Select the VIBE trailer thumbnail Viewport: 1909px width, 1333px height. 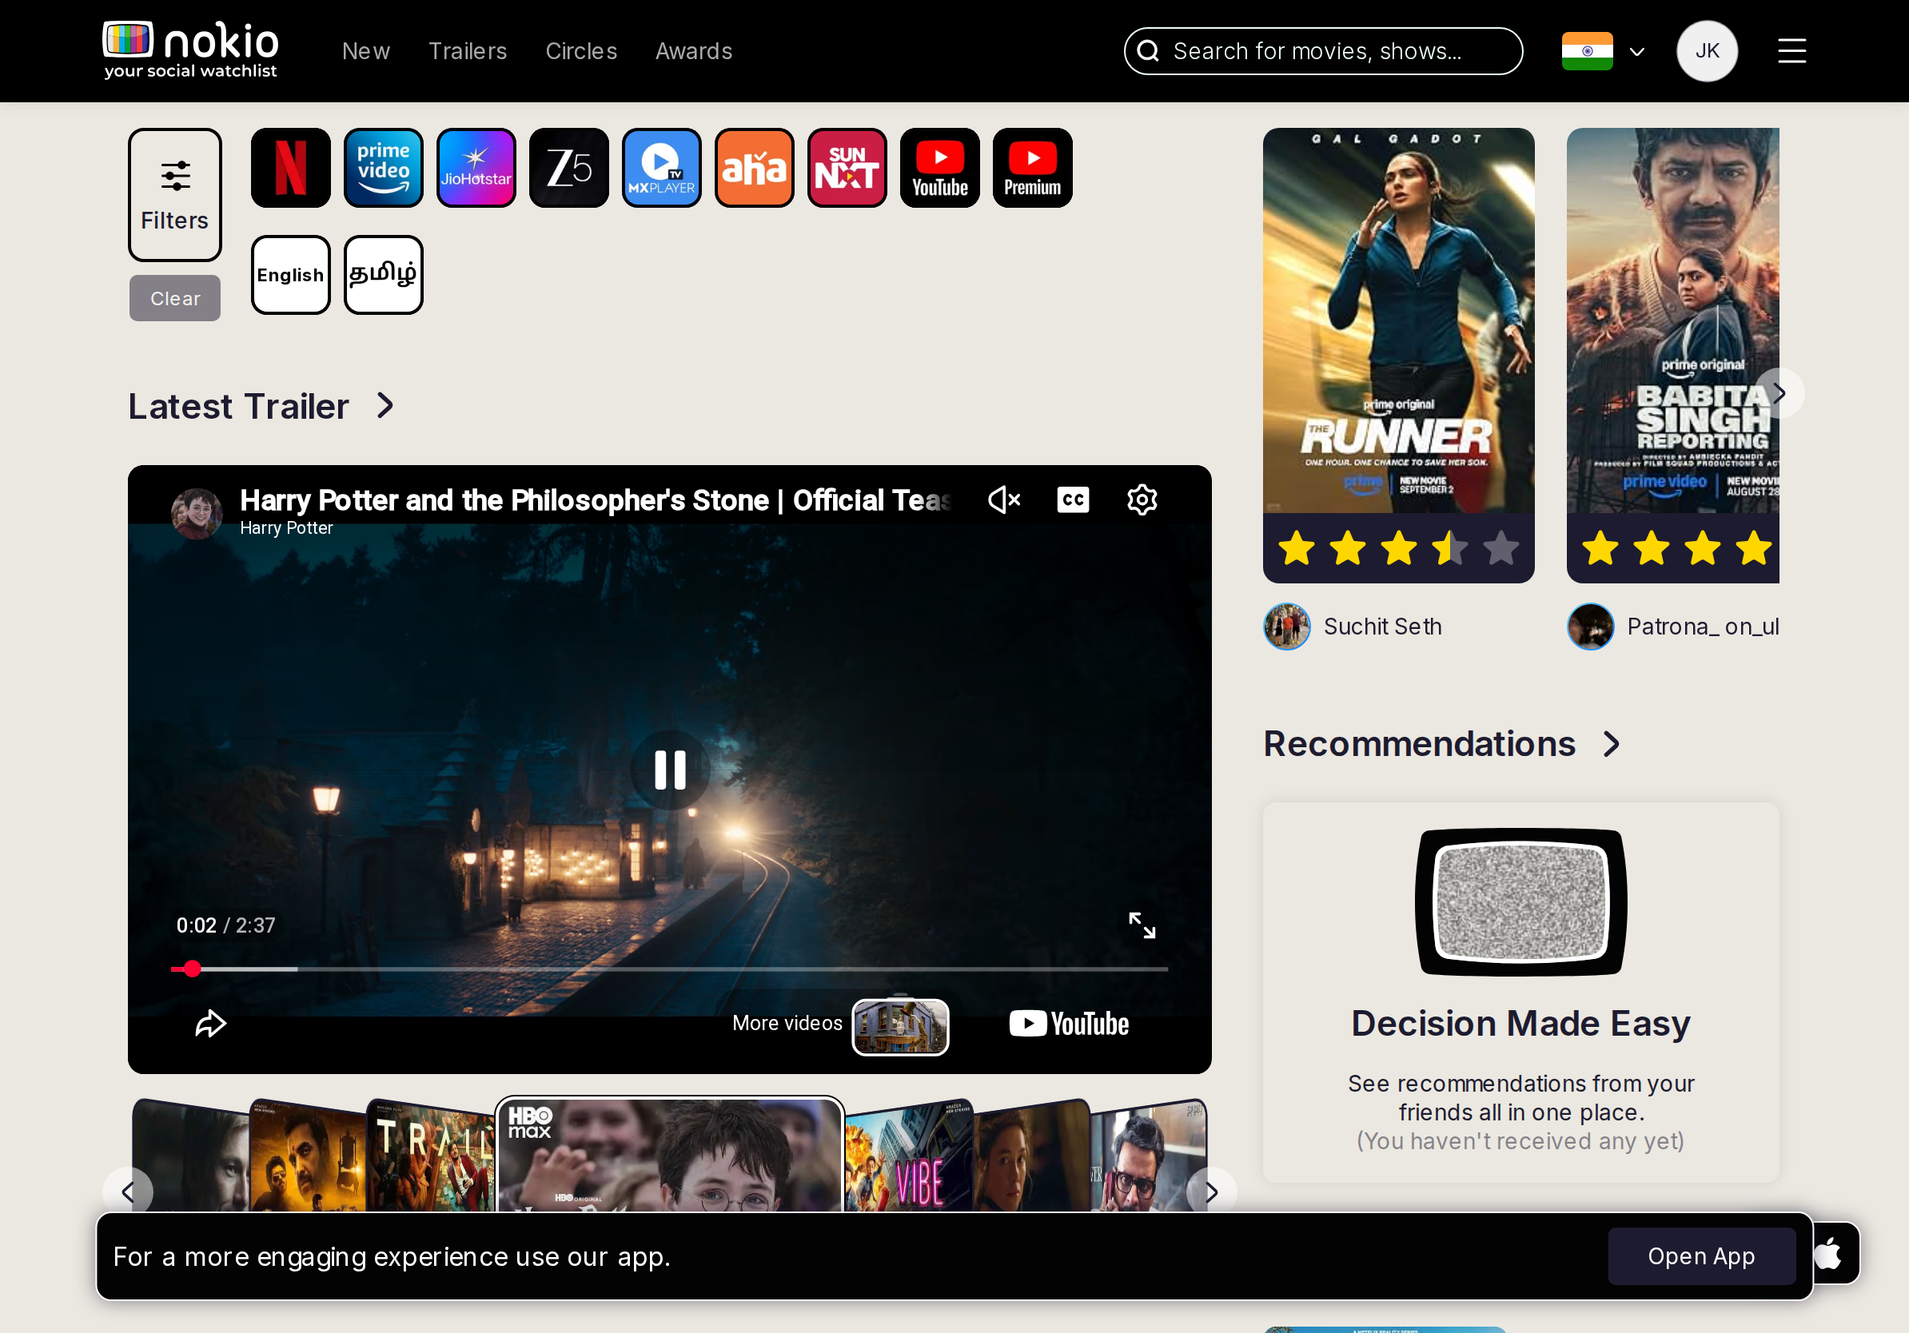[908, 1157]
